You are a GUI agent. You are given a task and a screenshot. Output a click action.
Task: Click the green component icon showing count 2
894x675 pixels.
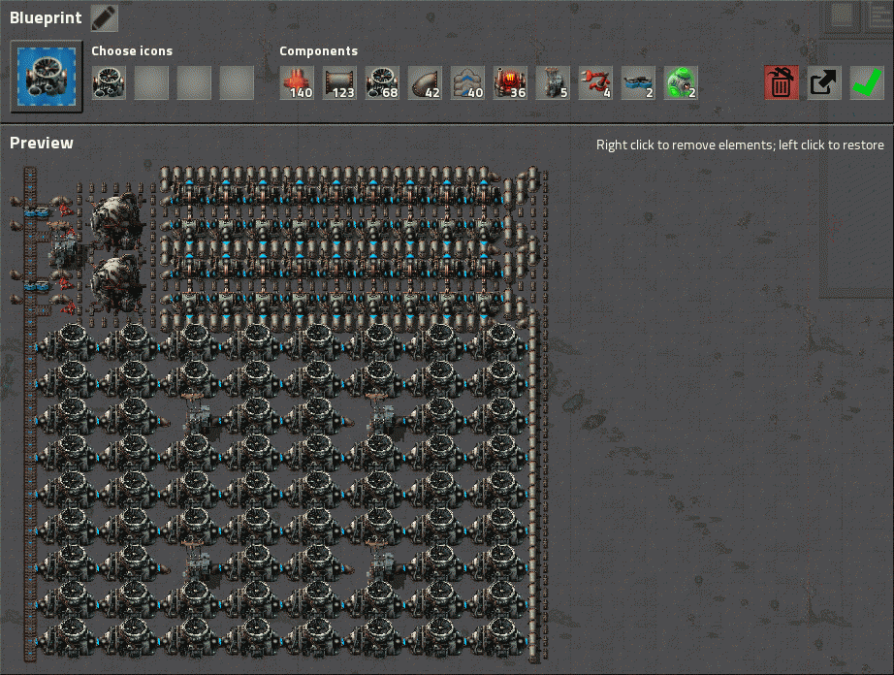click(681, 82)
